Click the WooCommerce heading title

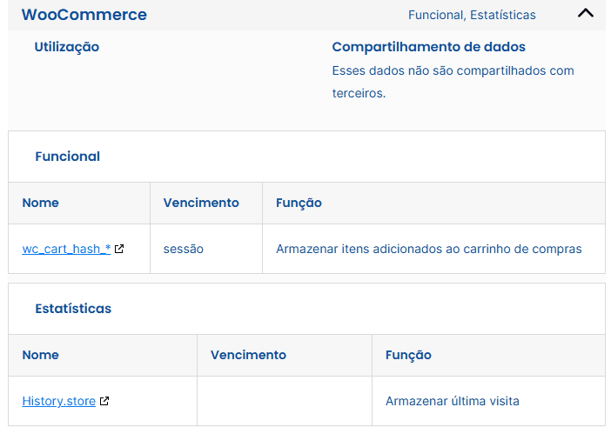(84, 15)
